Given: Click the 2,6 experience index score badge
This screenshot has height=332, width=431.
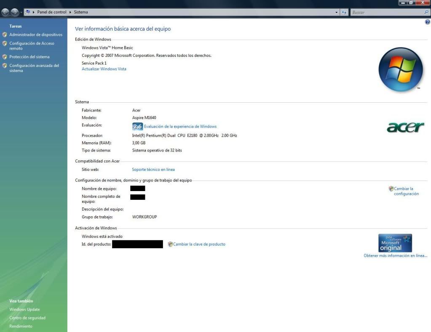Looking at the screenshot, I should click(x=137, y=126).
